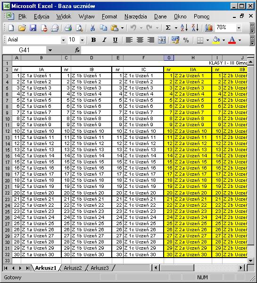Image resolution: width=257 pixels, height=283 pixels.
Task: Open the Name Box dropdown arrow
Action: coord(50,50)
